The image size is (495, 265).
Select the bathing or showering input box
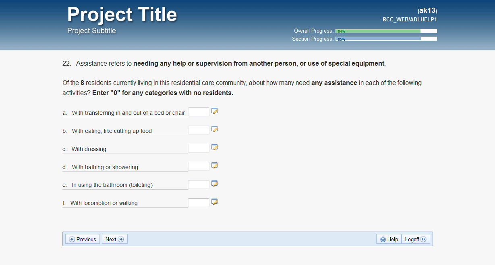coord(199,166)
